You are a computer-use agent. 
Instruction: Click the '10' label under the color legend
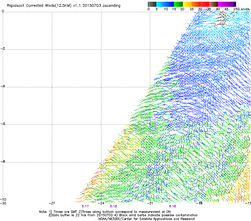[x=166, y=9]
